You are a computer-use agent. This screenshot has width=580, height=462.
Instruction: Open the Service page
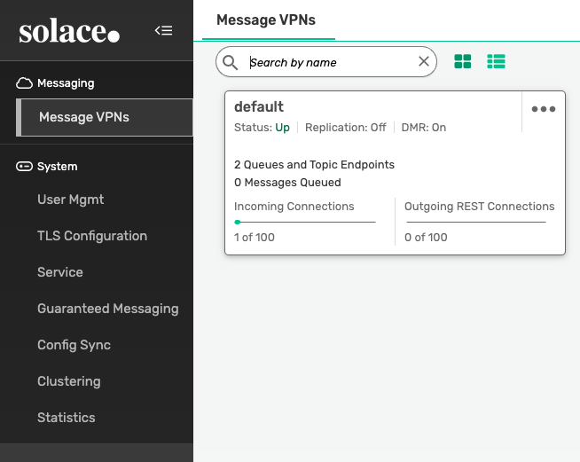tap(60, 272)
